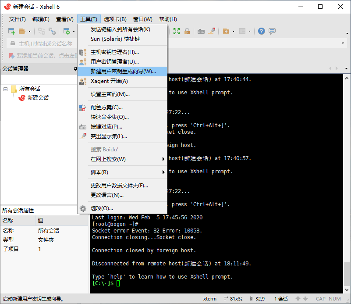Click the Layout arrangement toolbar icon
Screen dimensions: 351x304
[242, 31]
